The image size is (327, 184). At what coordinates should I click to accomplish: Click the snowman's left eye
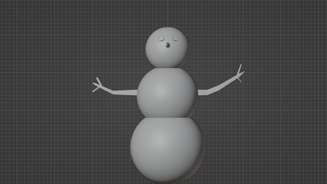point(161,38)
